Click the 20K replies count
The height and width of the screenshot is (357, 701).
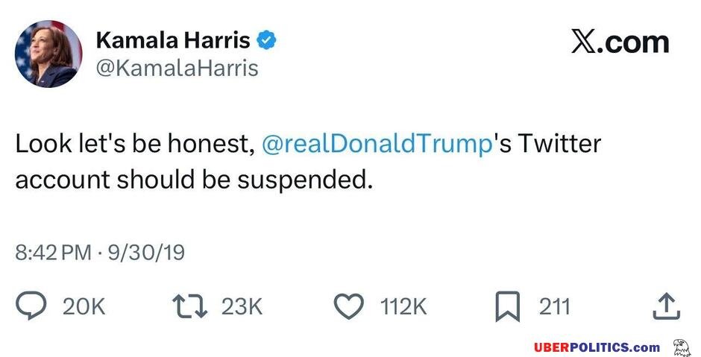point(84,306)
